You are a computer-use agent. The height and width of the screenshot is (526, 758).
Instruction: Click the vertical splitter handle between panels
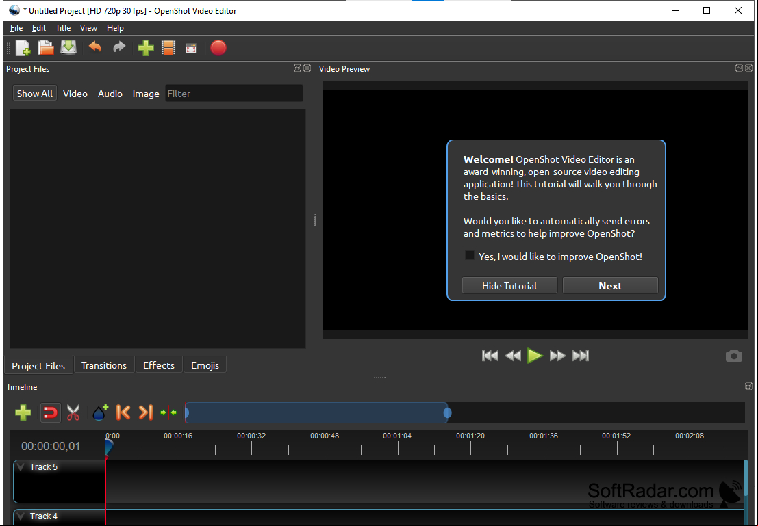point(315,220)
